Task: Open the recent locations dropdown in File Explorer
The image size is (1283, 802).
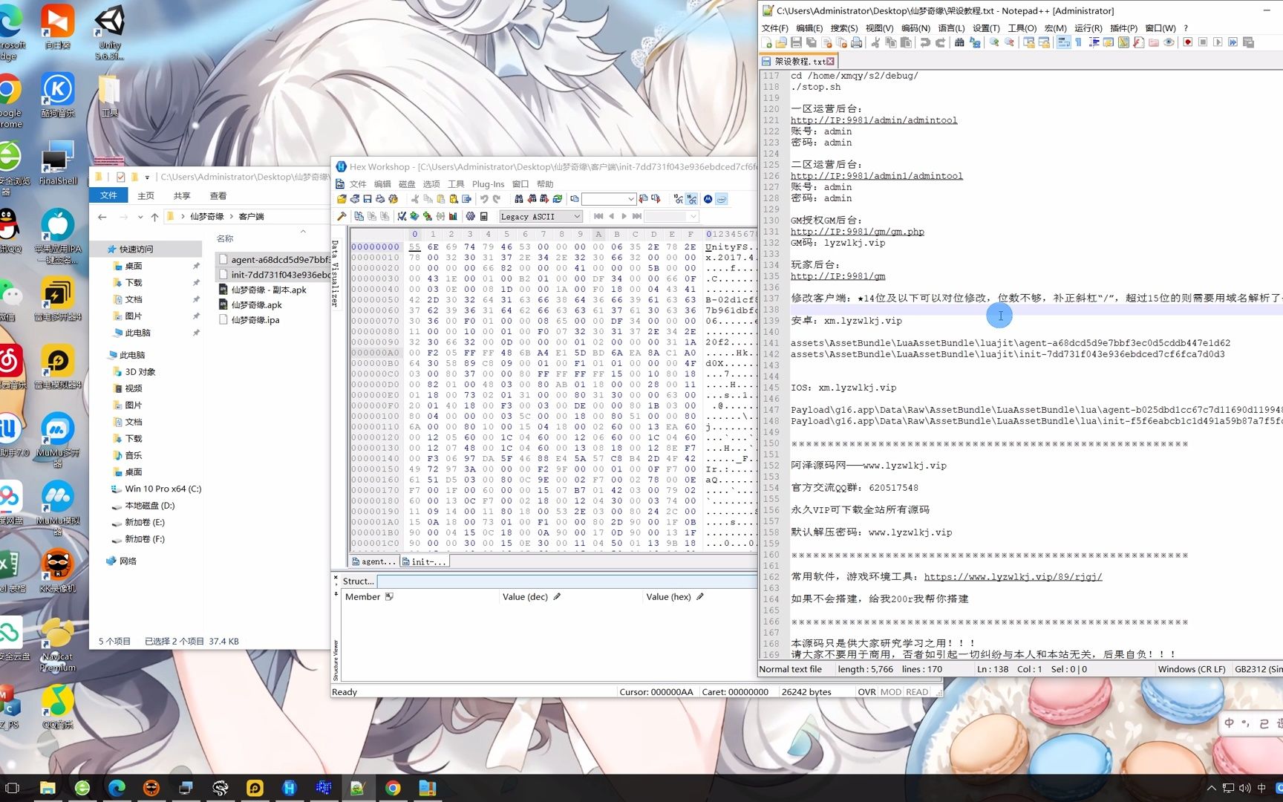Action: pos(139,217)
